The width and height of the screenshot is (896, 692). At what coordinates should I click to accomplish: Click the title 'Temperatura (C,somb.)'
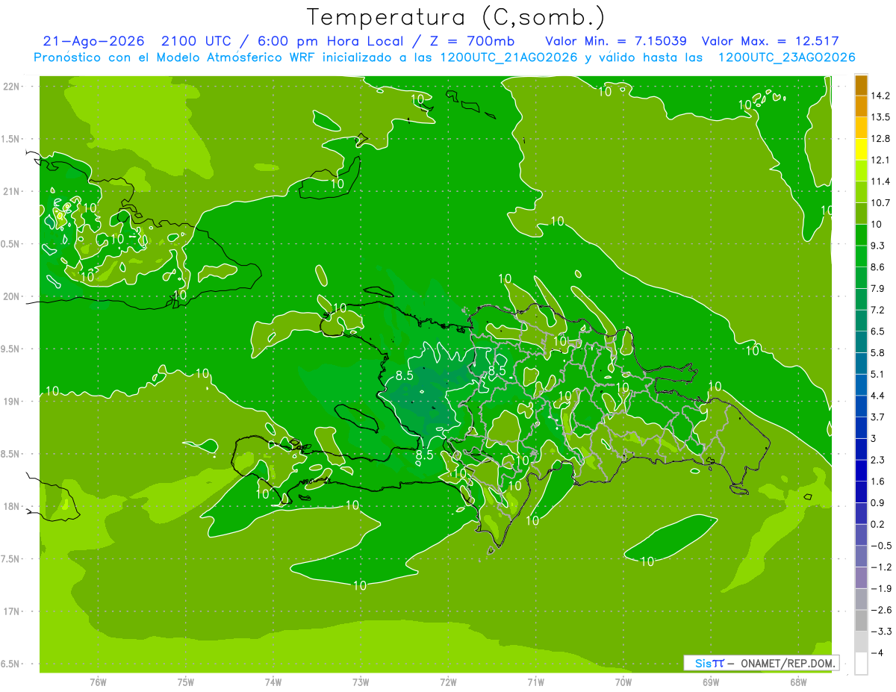(455, 16)
